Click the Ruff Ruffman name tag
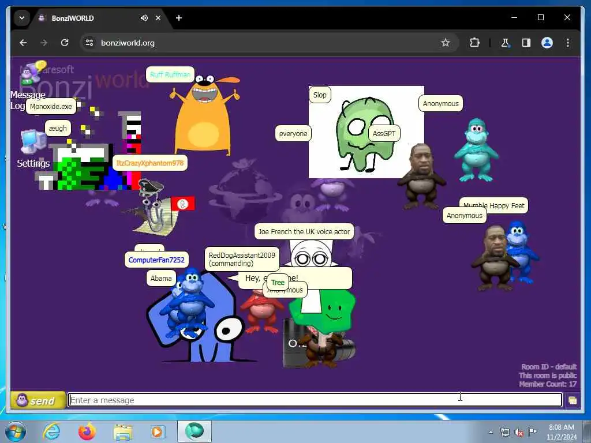 coord(170,74)
